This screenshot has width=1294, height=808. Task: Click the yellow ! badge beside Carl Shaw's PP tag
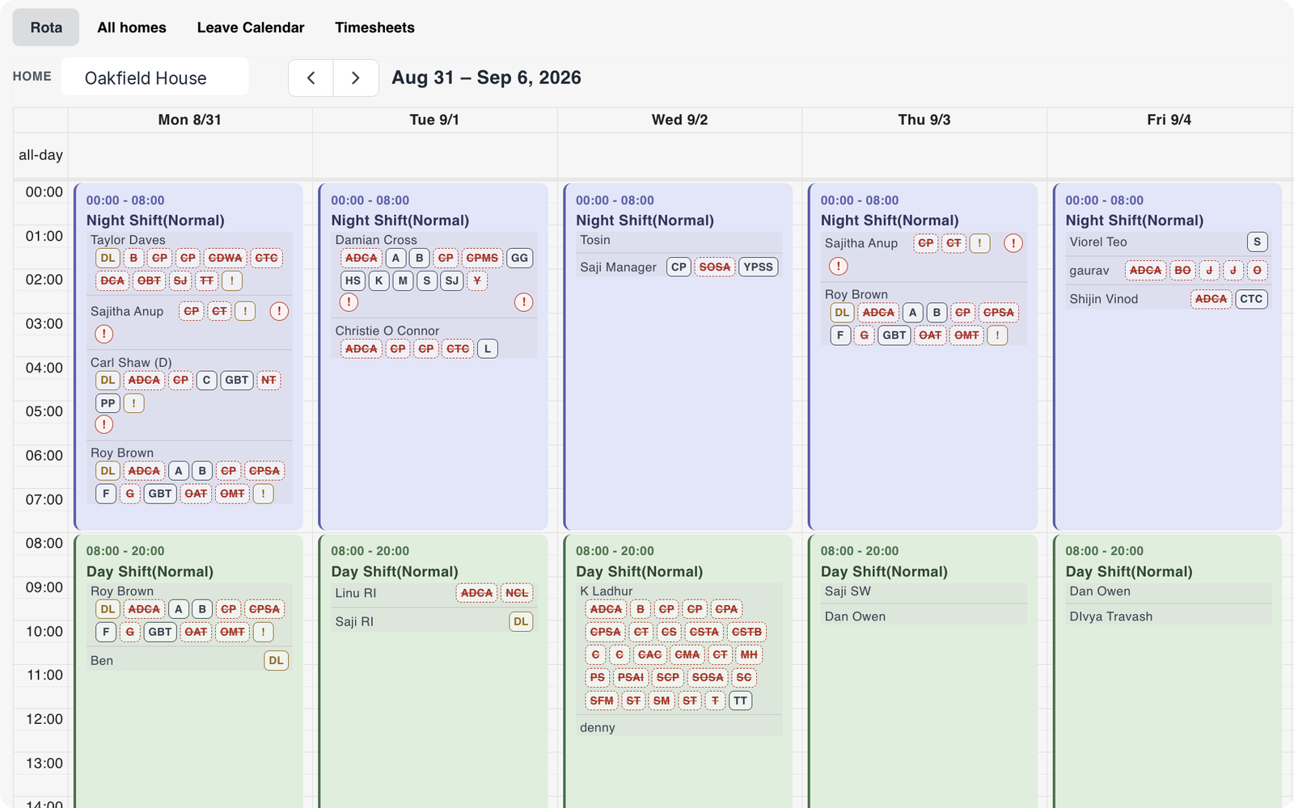(134, 403)
